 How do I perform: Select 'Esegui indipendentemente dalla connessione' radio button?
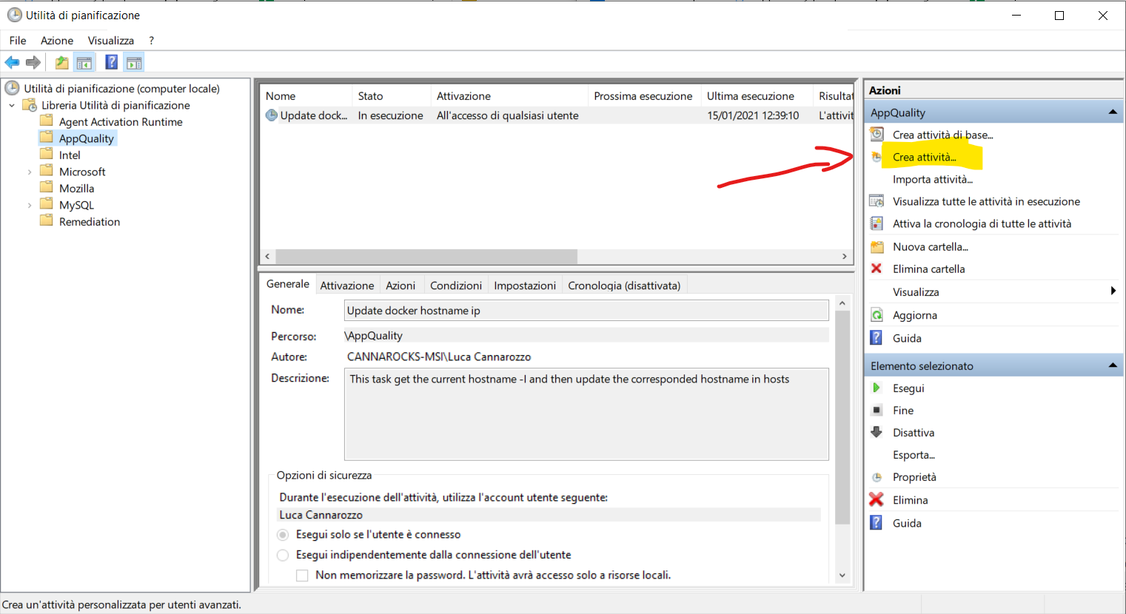tap(283, 555)
